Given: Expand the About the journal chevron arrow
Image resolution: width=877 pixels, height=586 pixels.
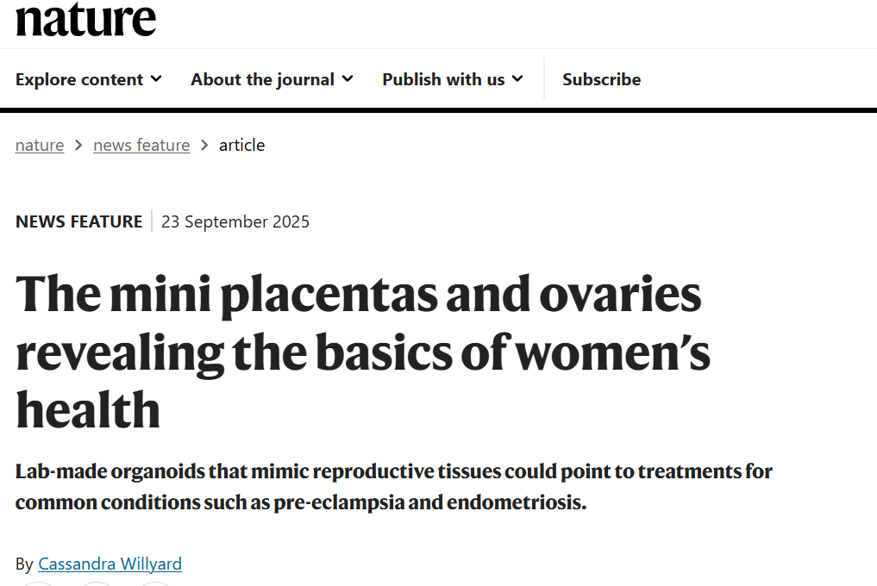Looking at the screenshot, I should [x=348, y=78].
